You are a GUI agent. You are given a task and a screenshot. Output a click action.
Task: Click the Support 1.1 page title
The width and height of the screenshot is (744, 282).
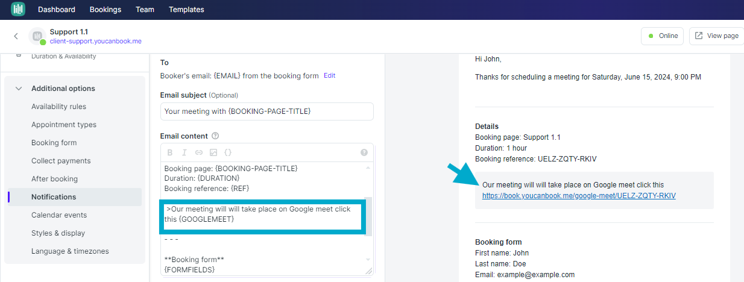[x=69, y=31]
